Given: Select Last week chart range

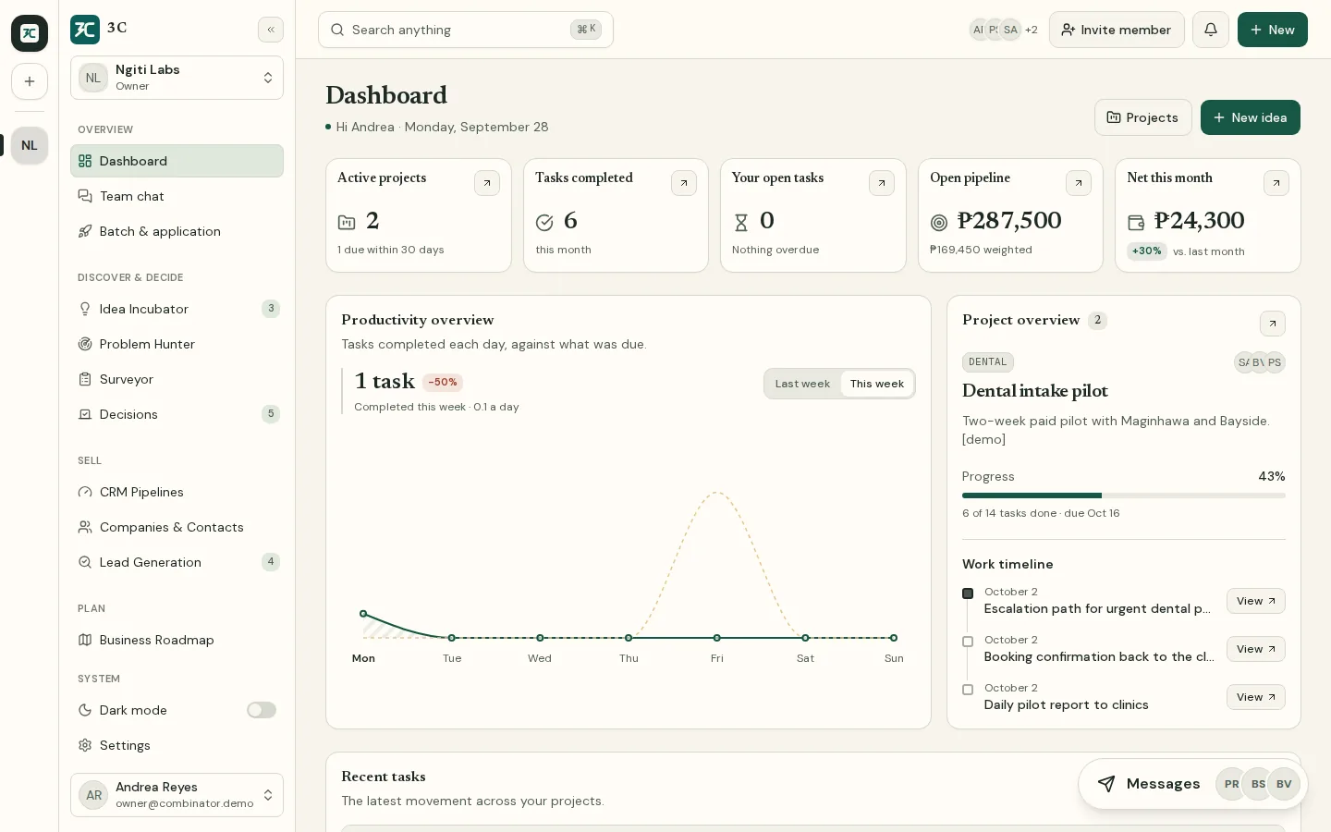Looking at the screenshot, I should pos(802,384).
